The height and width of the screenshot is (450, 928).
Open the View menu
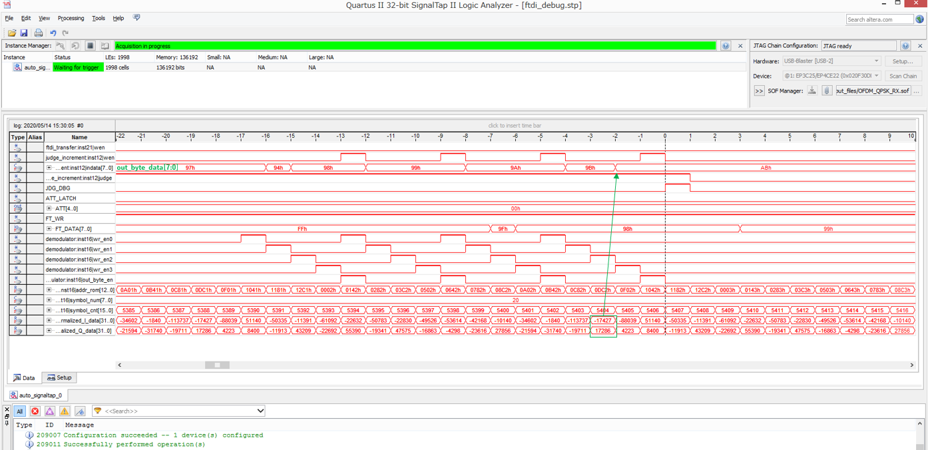tap(44, 19)
